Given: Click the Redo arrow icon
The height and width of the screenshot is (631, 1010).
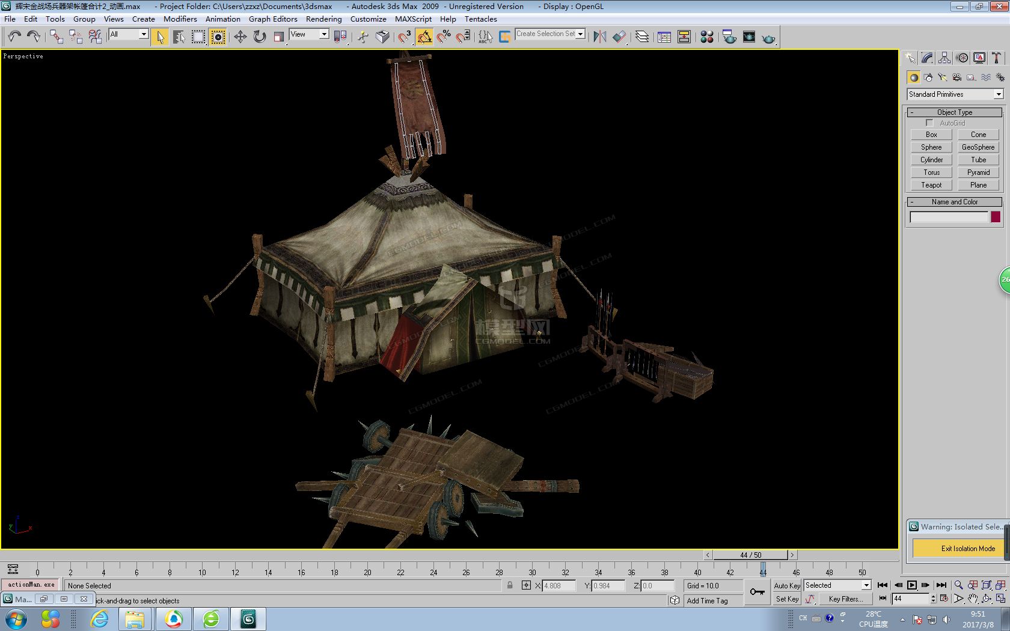Looking at the screenshot, I should click(x=34, y=37).
